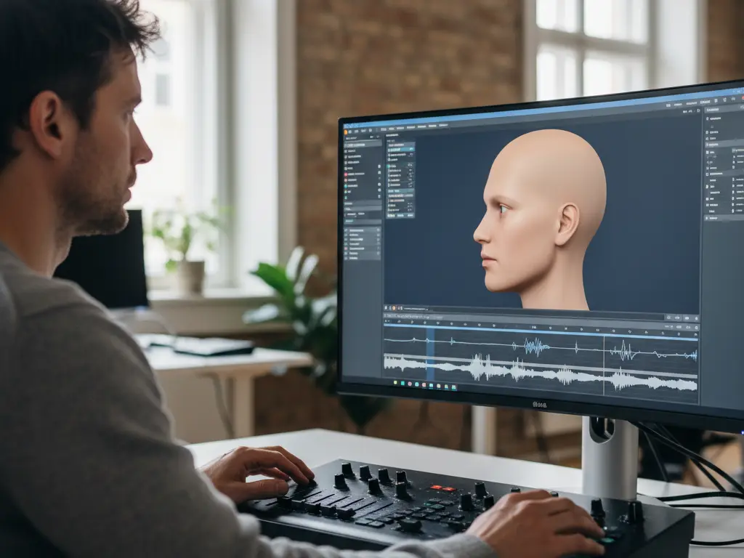The height and width of the screenshot is (558, 744).
Task: Click the blue scrub bar above the waveforms
Action: tap(541, 331)
